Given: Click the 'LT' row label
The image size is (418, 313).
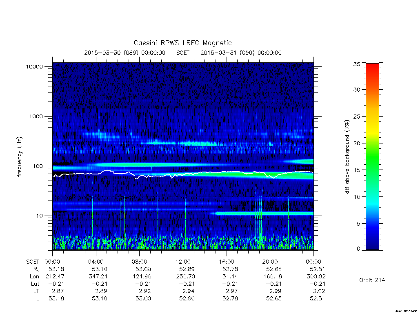Looking at the screenshot, I should click(x=36, y=291).
